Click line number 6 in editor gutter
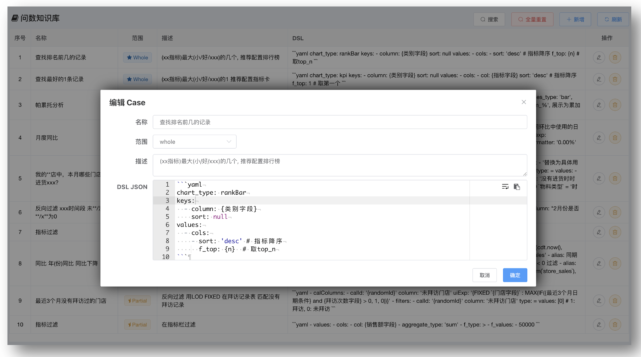 [167, 225]
